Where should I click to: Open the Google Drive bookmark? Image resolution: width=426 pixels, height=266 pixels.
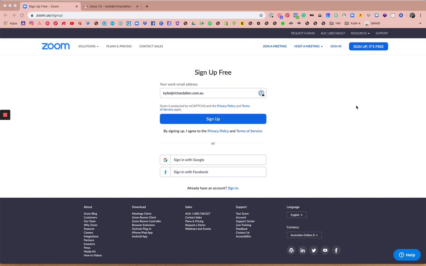[193, 23]
